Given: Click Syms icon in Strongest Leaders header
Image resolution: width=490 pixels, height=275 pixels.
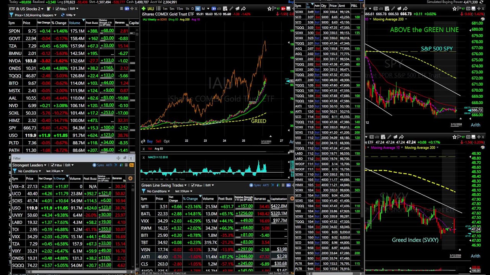Looking at the screenshot, I should pyautogui.click(x=98, y=165).
